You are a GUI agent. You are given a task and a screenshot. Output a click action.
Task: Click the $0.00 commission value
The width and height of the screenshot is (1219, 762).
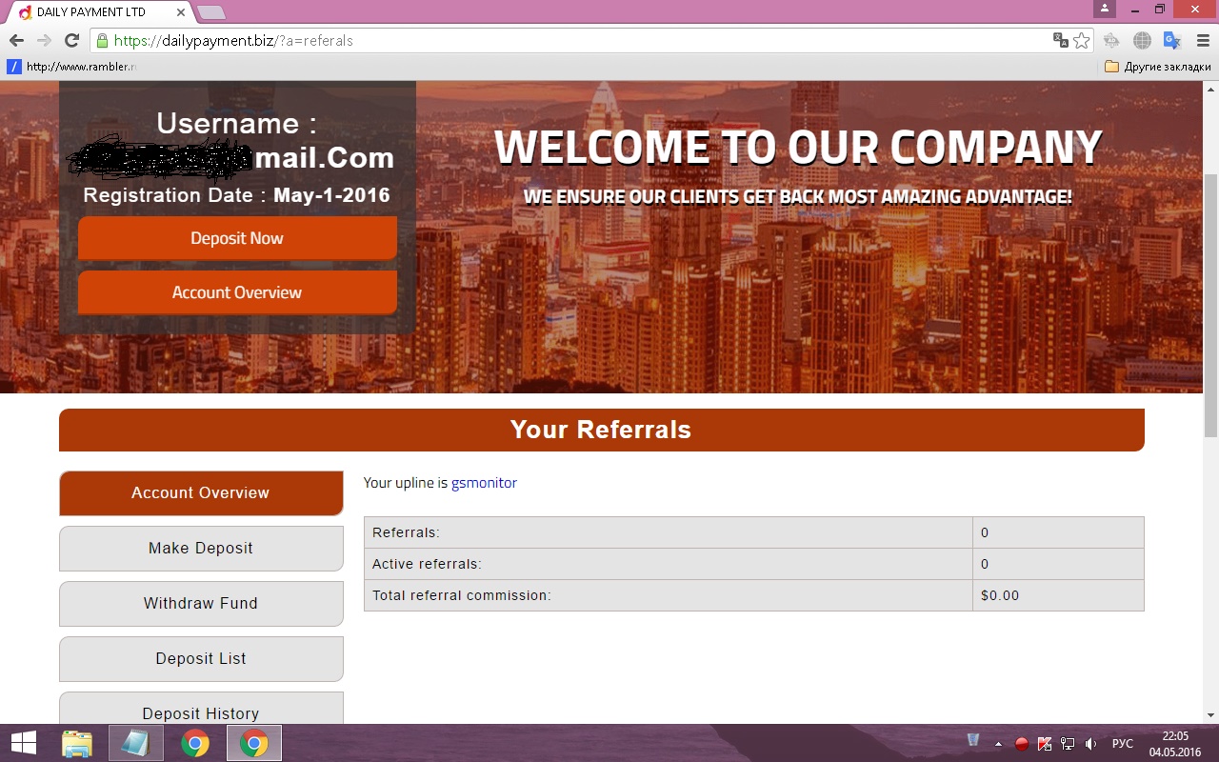pyautogui.click(x=1000, y=595)
